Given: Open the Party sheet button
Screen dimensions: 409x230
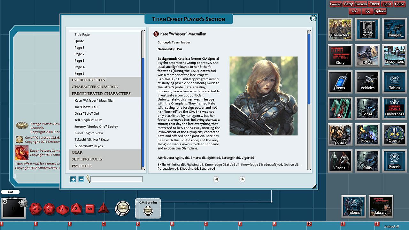Looking at the screenshot, I should (x=349, y=4).
